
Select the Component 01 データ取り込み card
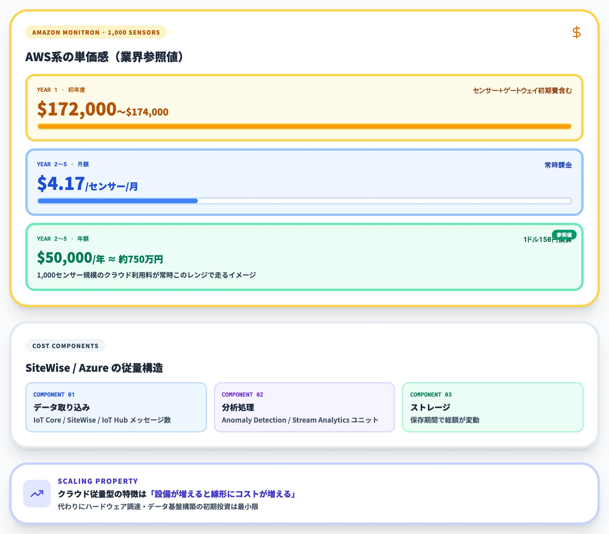pyautogui.click(x=116, y=407)
